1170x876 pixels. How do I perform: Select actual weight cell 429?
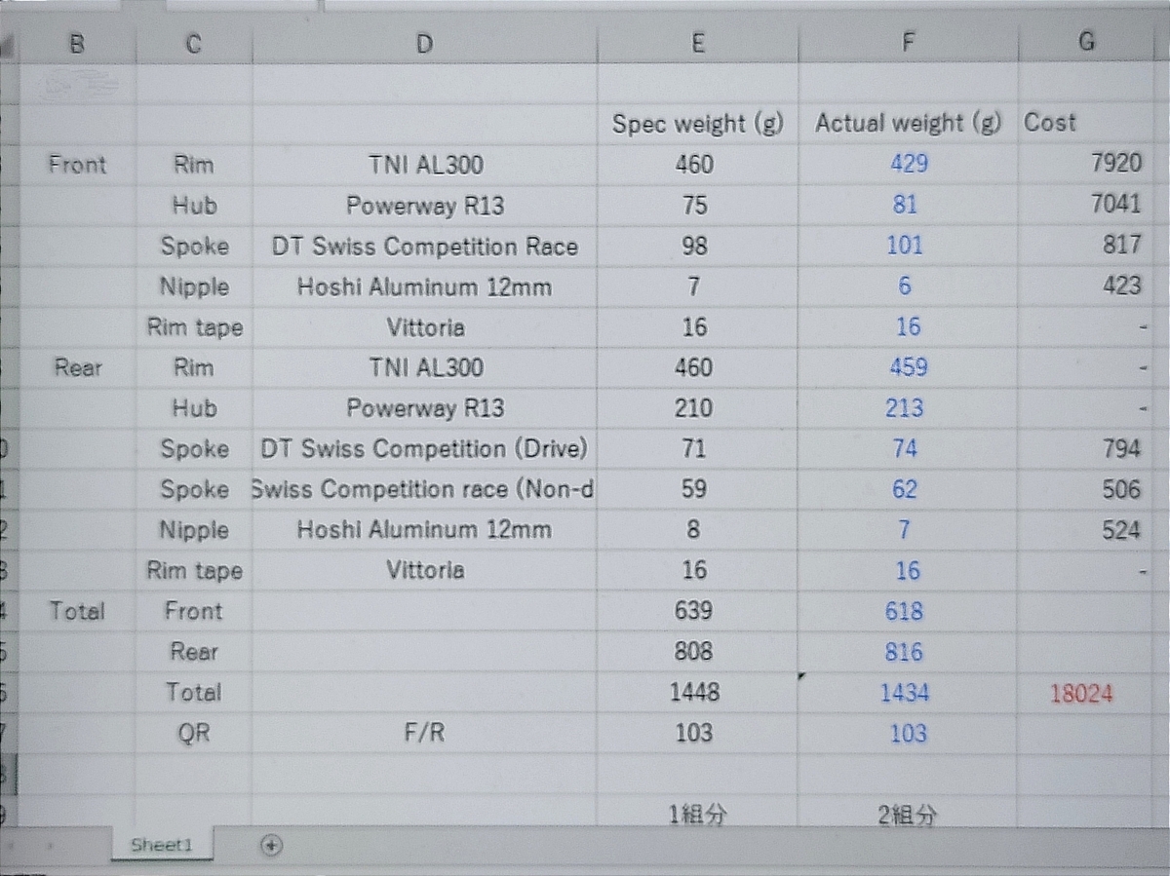[x=908, y=164]
